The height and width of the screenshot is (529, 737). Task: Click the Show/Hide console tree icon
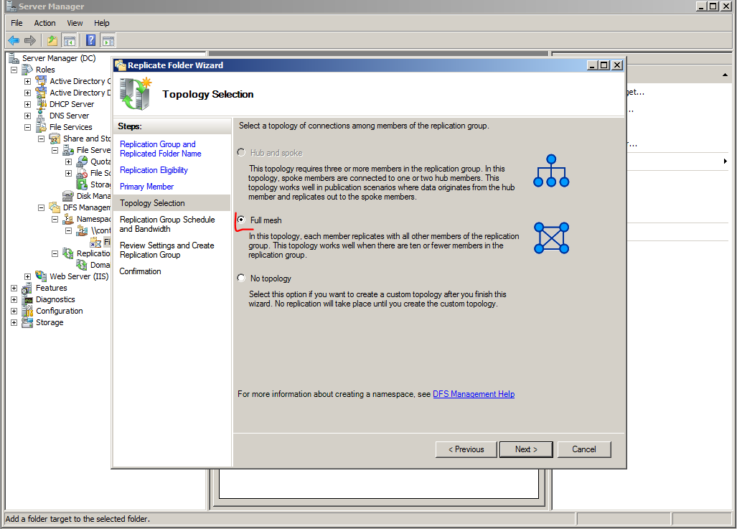click(x=70, y=41)
